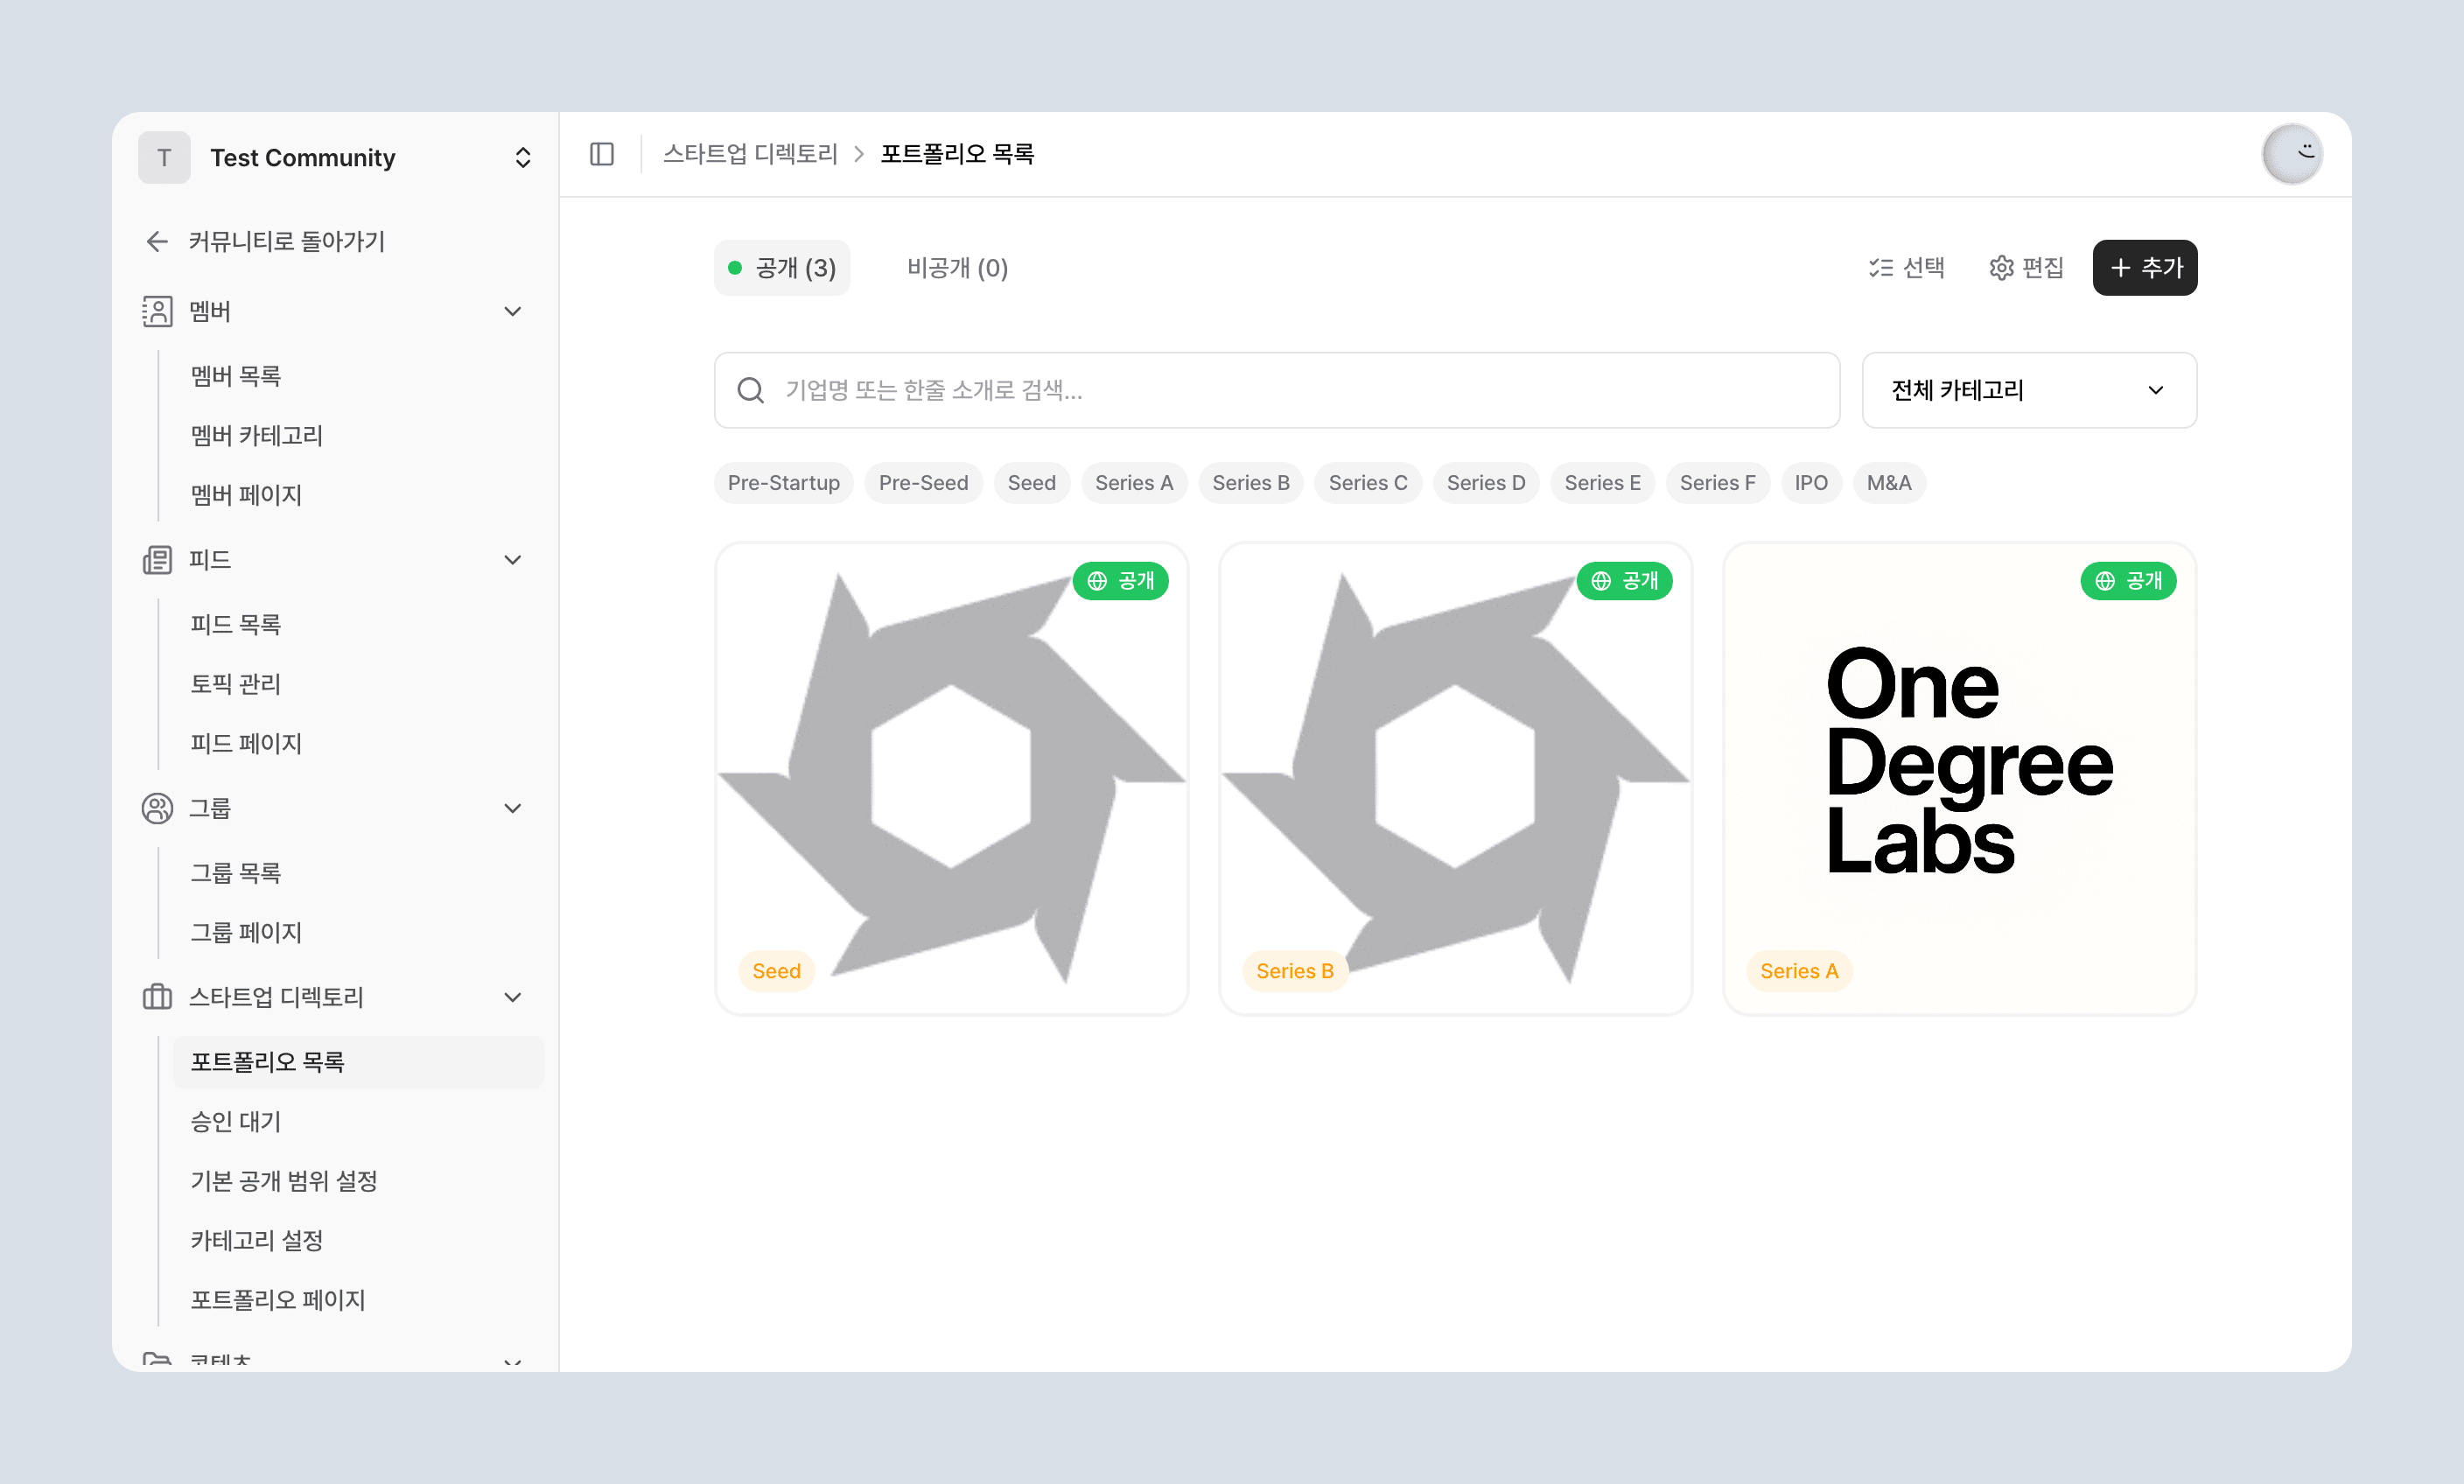Filter by Series F stage chip

pyautogui.click(x=1717, y=483)
